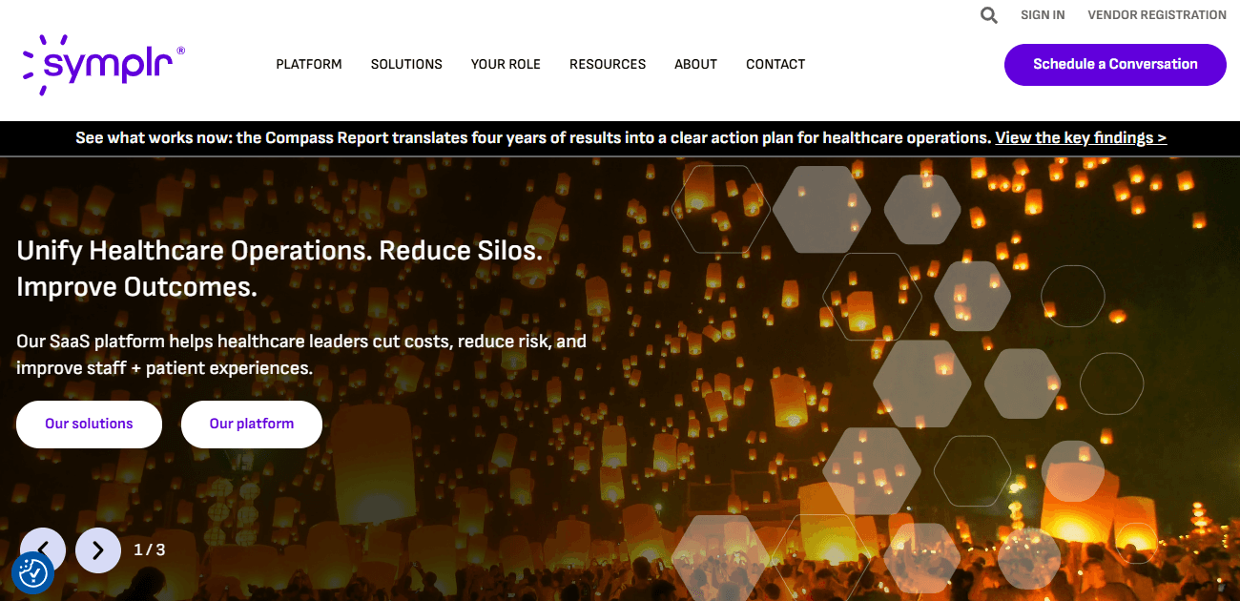
Task: Open the PLATFORM dropdown menu
Action: click(309, 64)
